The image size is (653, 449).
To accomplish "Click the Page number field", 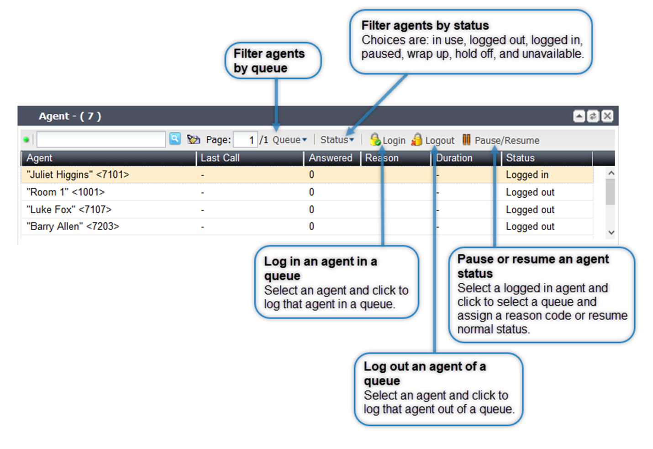I will point(245,140).
